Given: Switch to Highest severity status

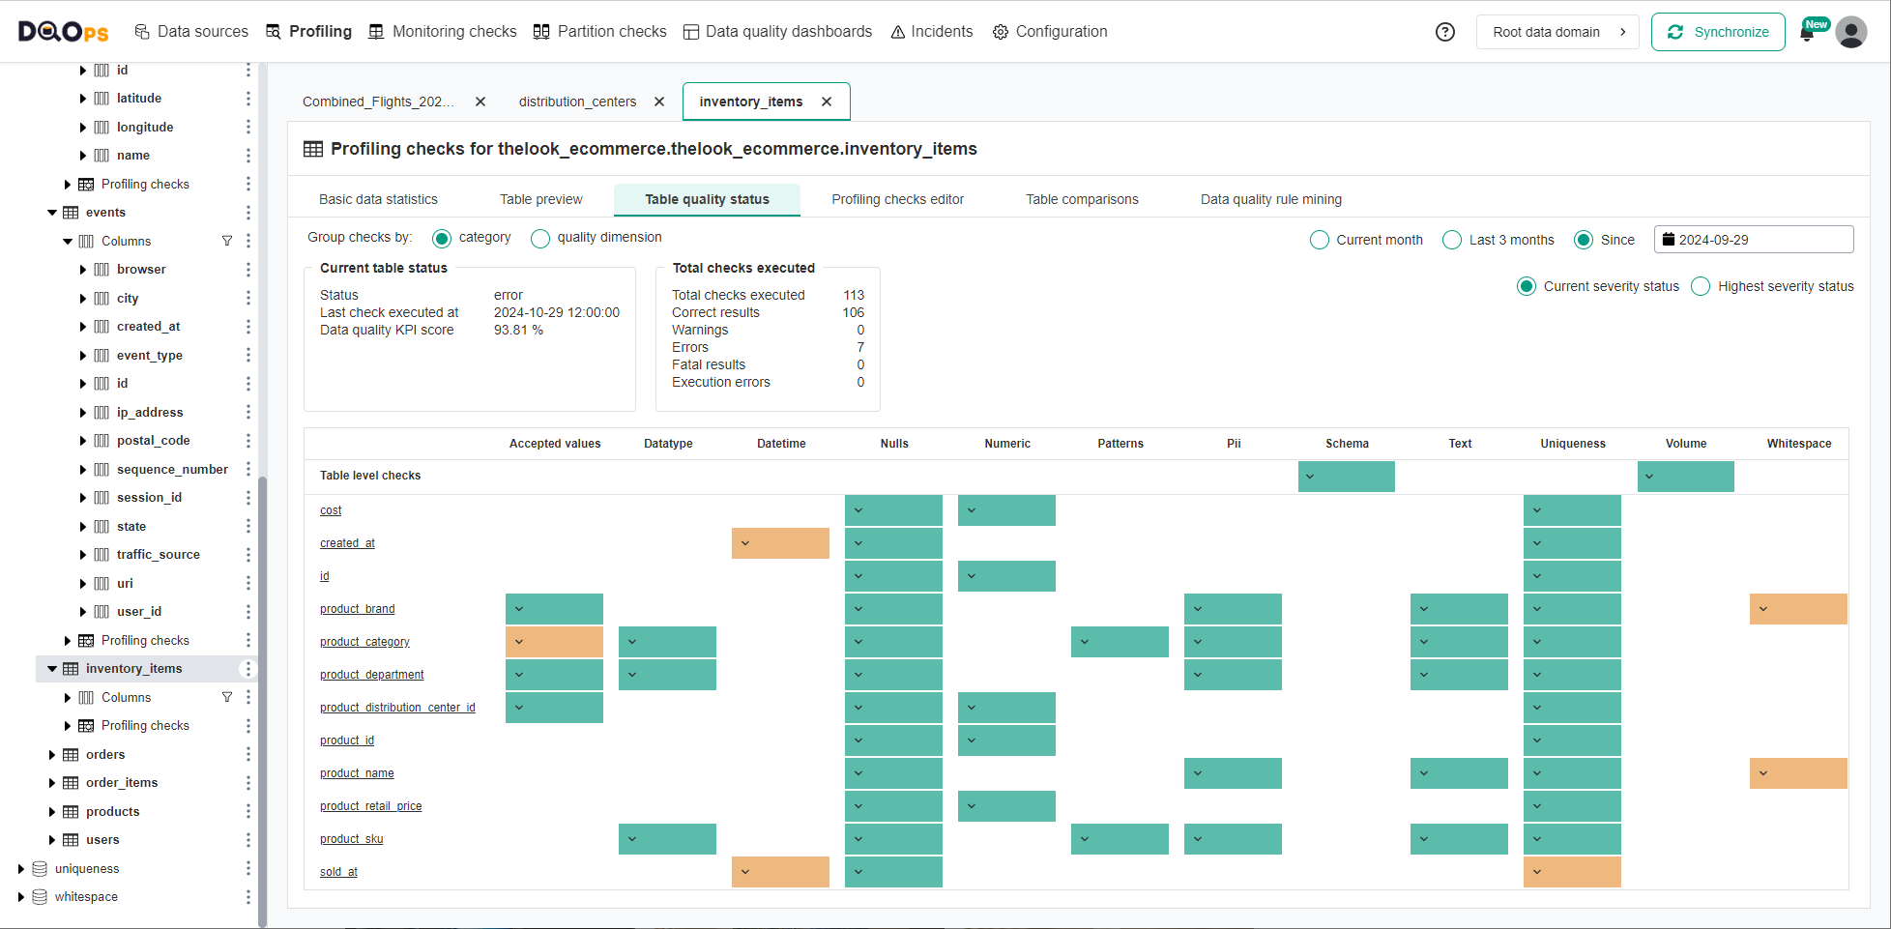Looking at the screenshot, I should [1701, 286].
